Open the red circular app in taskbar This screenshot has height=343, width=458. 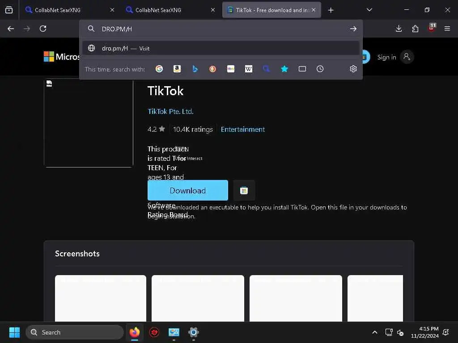pos(154,332)
